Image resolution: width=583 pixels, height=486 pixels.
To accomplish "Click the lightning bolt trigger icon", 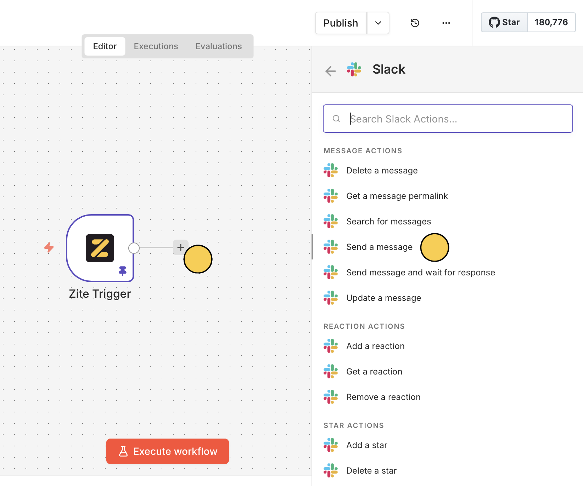I will (49, 247).
